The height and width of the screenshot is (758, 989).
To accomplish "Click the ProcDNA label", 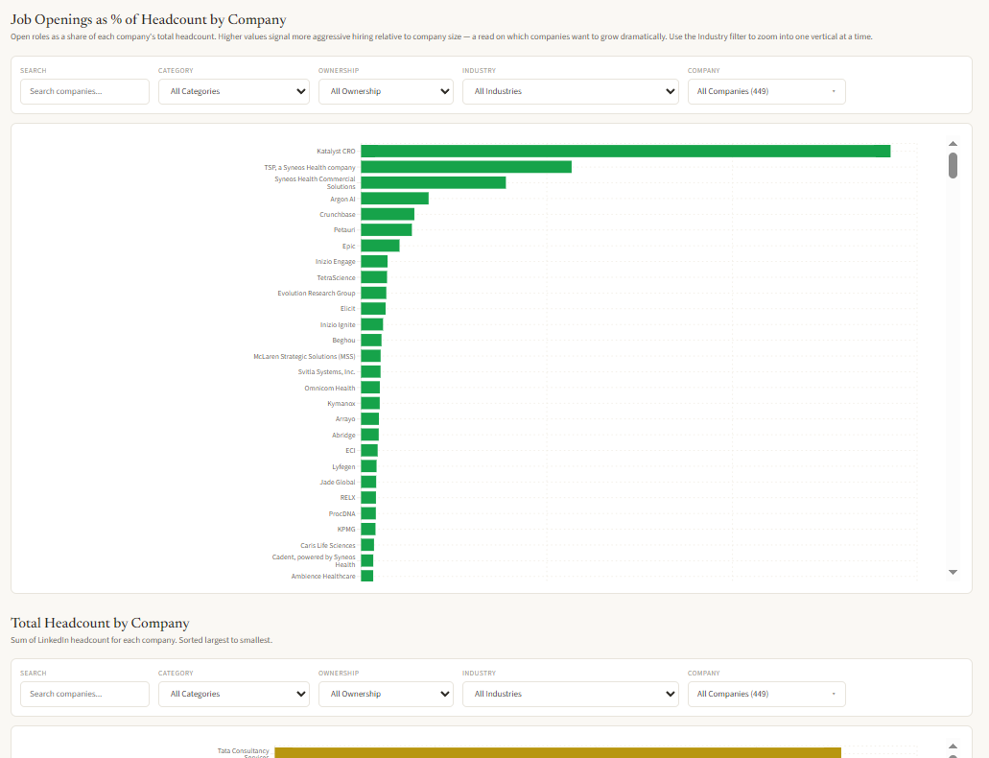I will click(341, 513).
